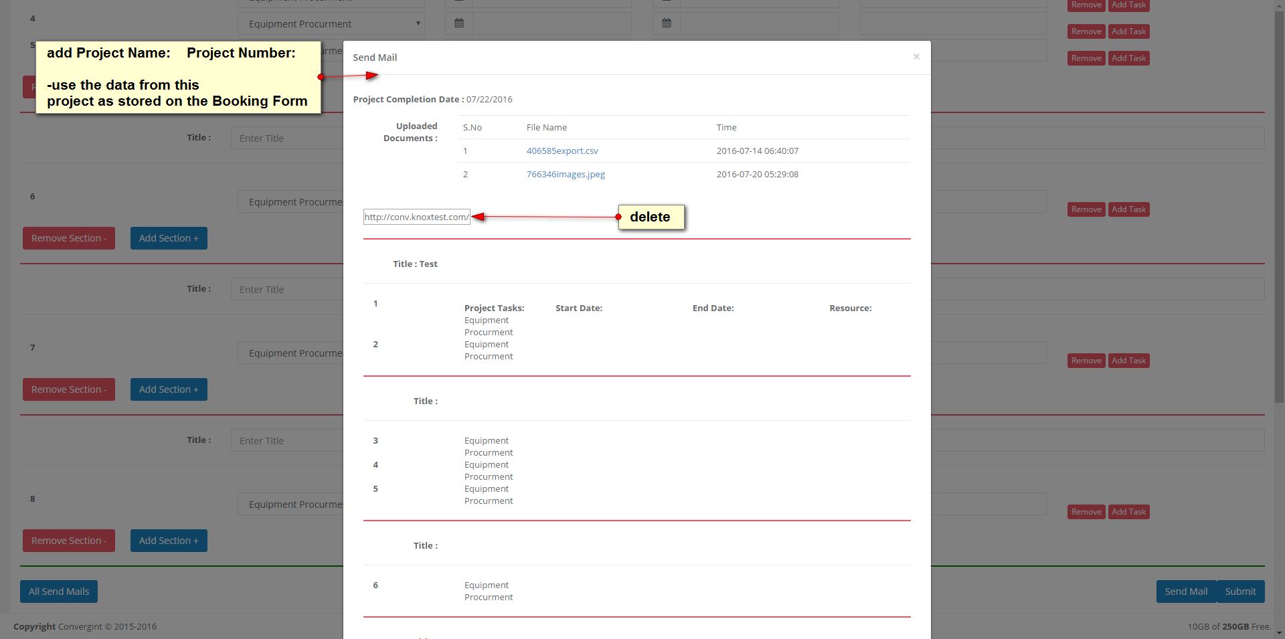Image resolution: width=1285 pixels, height=639 pixels.
Task: Close the Send Mail dialog
Action: (x=916, y=57)
